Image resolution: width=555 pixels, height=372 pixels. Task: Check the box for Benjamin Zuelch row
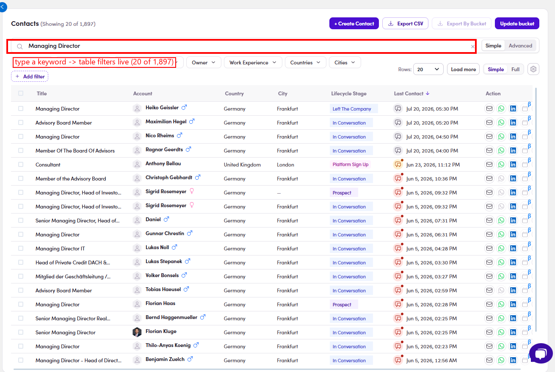[21, 360]
